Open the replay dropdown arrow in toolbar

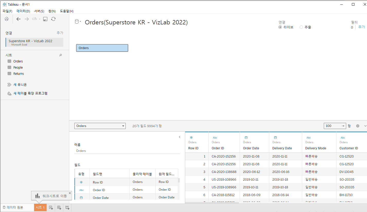tap(40, 19)
